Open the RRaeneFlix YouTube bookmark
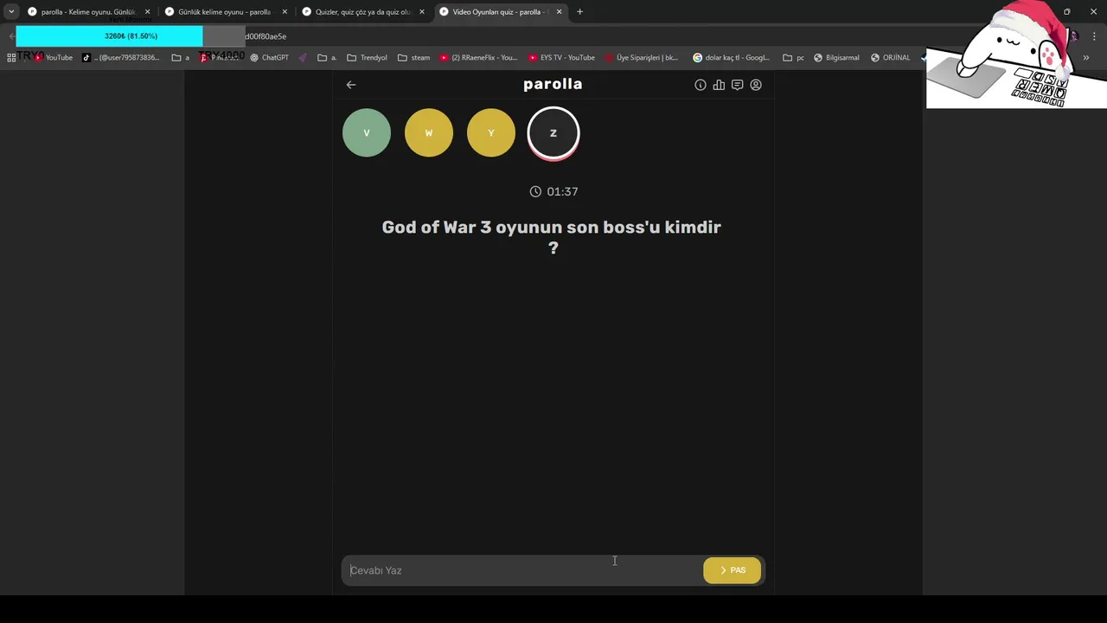 [x=478, y=58]
